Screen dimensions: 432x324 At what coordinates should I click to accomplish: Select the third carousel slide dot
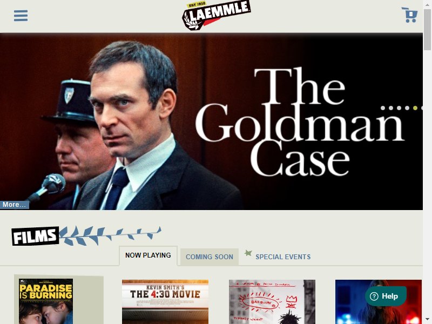(x=399, y=108)
